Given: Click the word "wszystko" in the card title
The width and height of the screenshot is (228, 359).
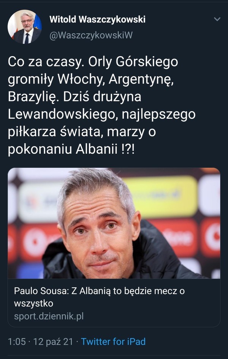Looking at the screenshot, I should [x=33, y=304].
